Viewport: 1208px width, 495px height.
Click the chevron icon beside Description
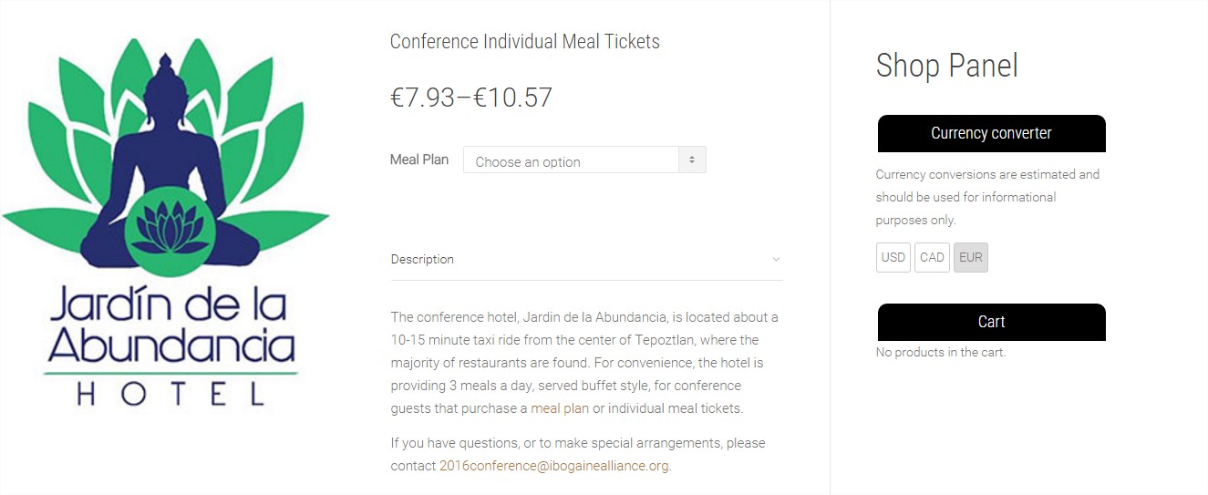(x=776, y=260)
